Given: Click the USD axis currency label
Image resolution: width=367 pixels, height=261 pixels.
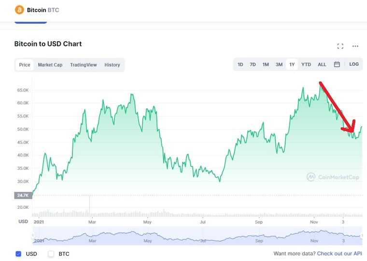Looking at the screenshot, I should tap(23, 221).
